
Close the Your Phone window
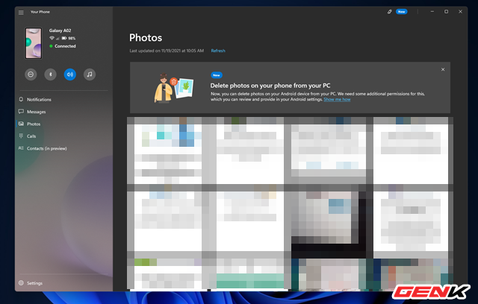460,12
